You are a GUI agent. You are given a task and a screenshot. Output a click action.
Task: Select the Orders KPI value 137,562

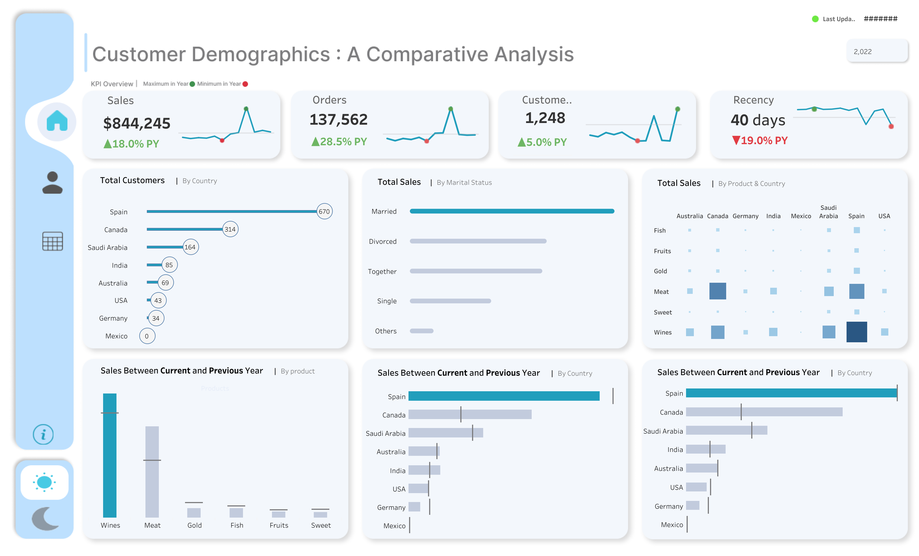coord(338,120)
